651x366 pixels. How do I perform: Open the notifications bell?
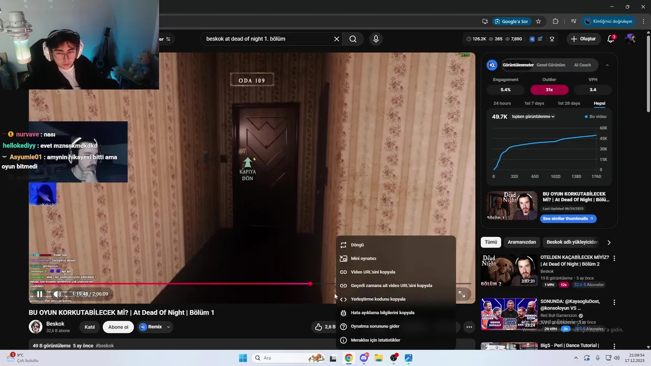pos(611,39)
